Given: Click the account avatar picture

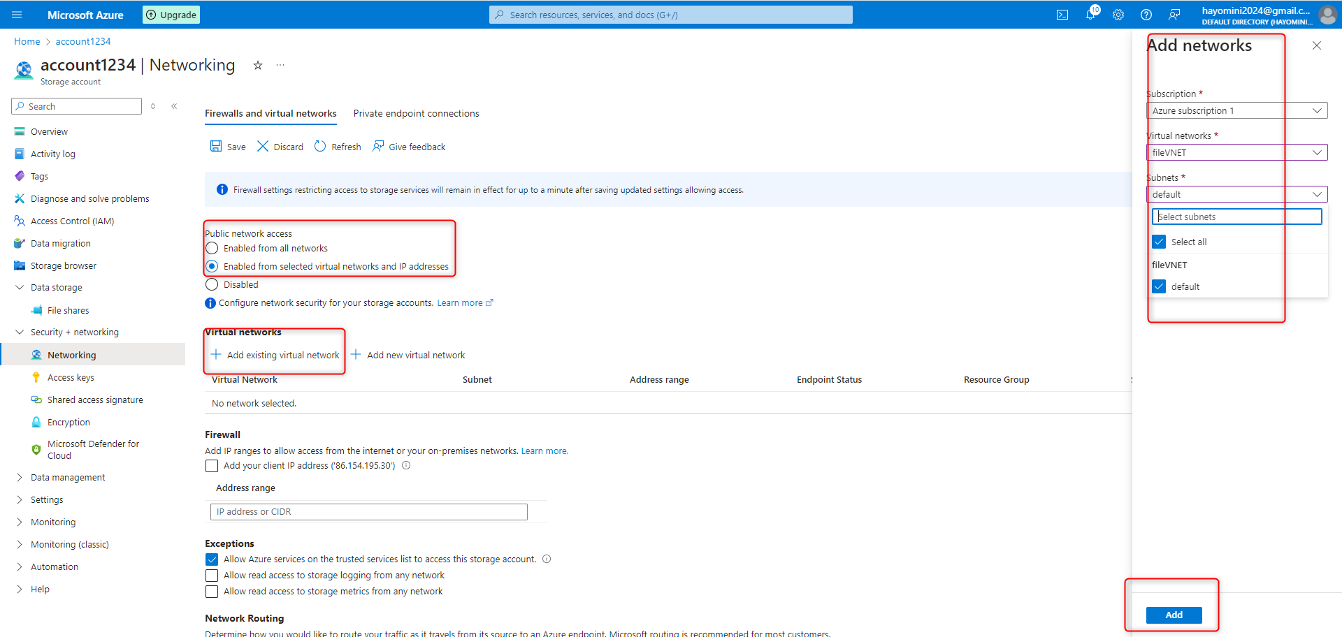Looking at the screenshot, I should [1327, 15].
